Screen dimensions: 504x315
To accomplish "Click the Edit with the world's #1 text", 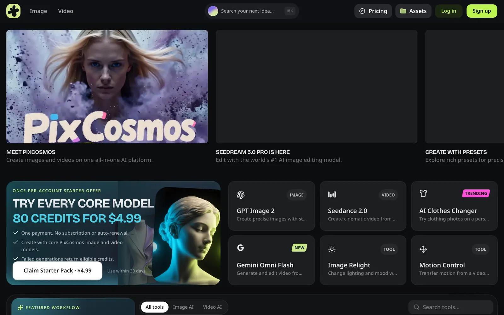I will pyautogui.click(x=279, y=160).
